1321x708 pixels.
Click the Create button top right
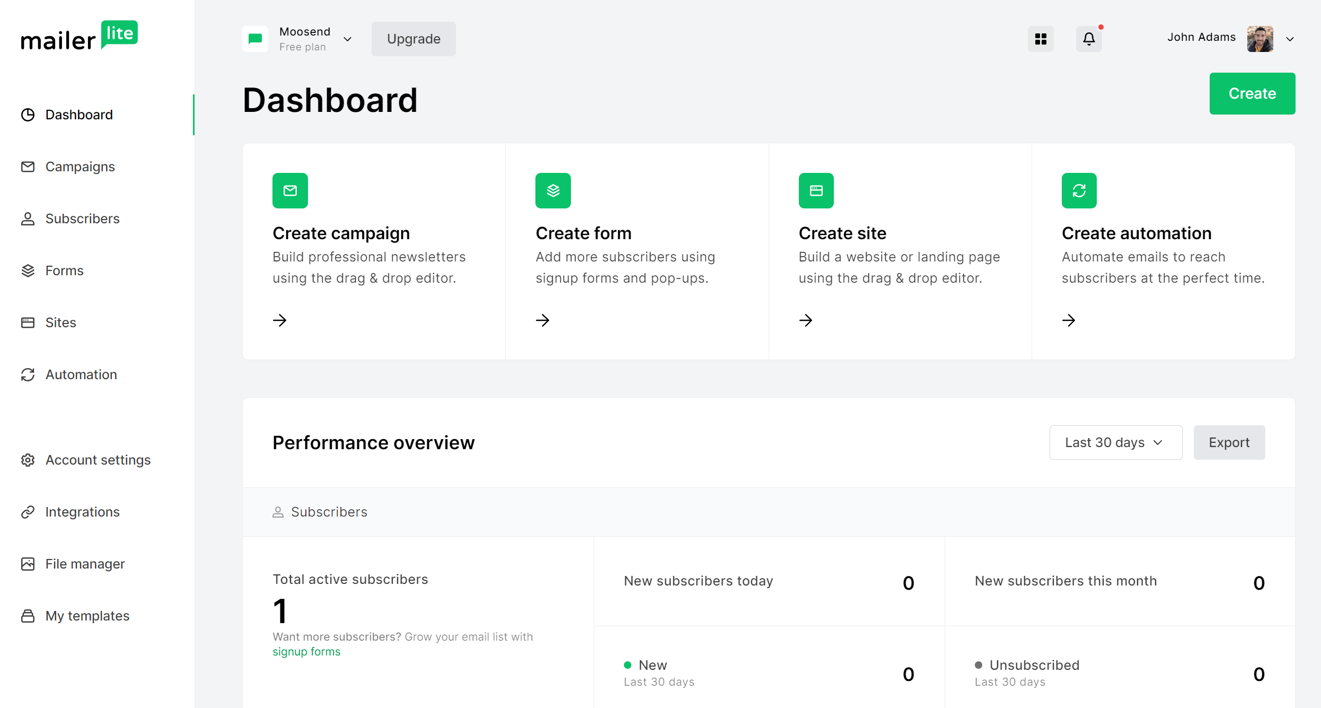pyautogui.click(x=1252, y=93)
